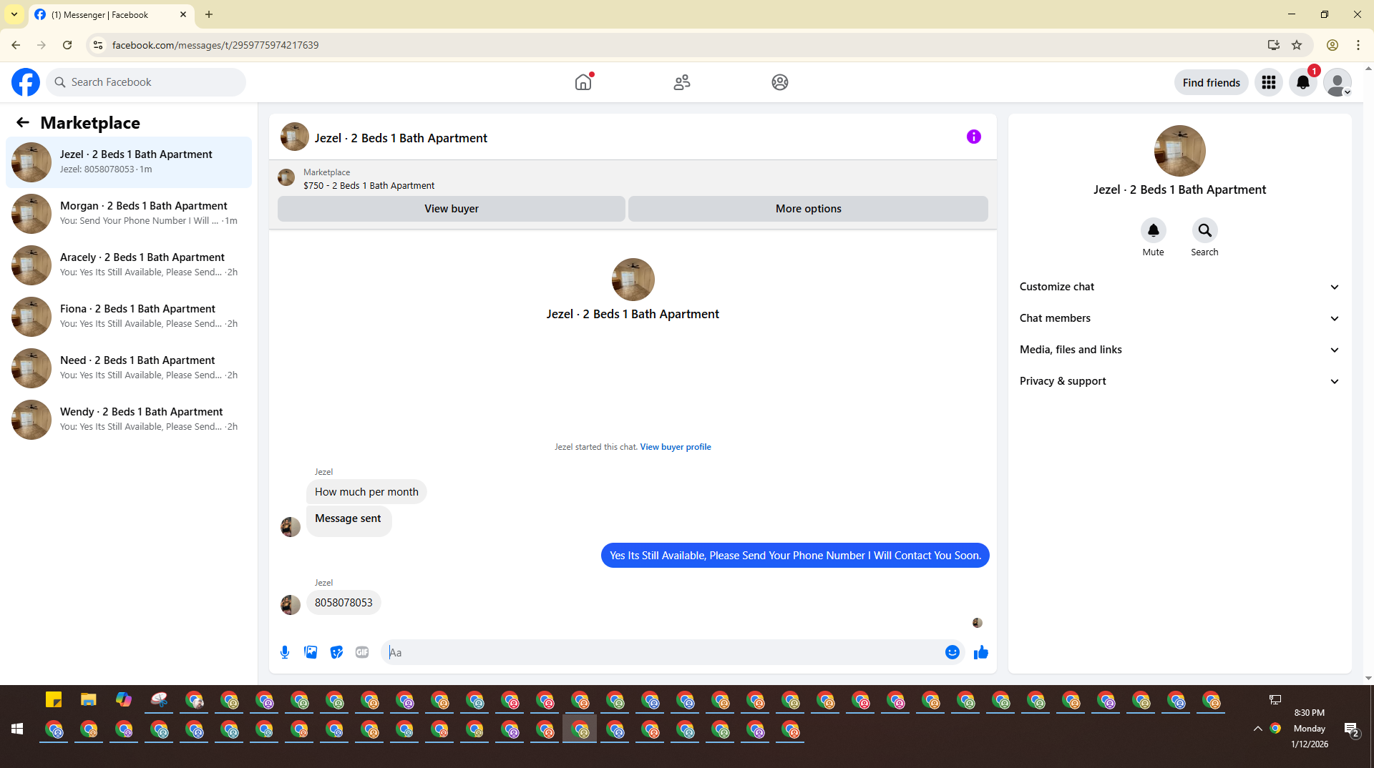Viewport: 1374px width, 768px height.
Task: Open the Friends icon in top navigation
Action: click(682, 82)
